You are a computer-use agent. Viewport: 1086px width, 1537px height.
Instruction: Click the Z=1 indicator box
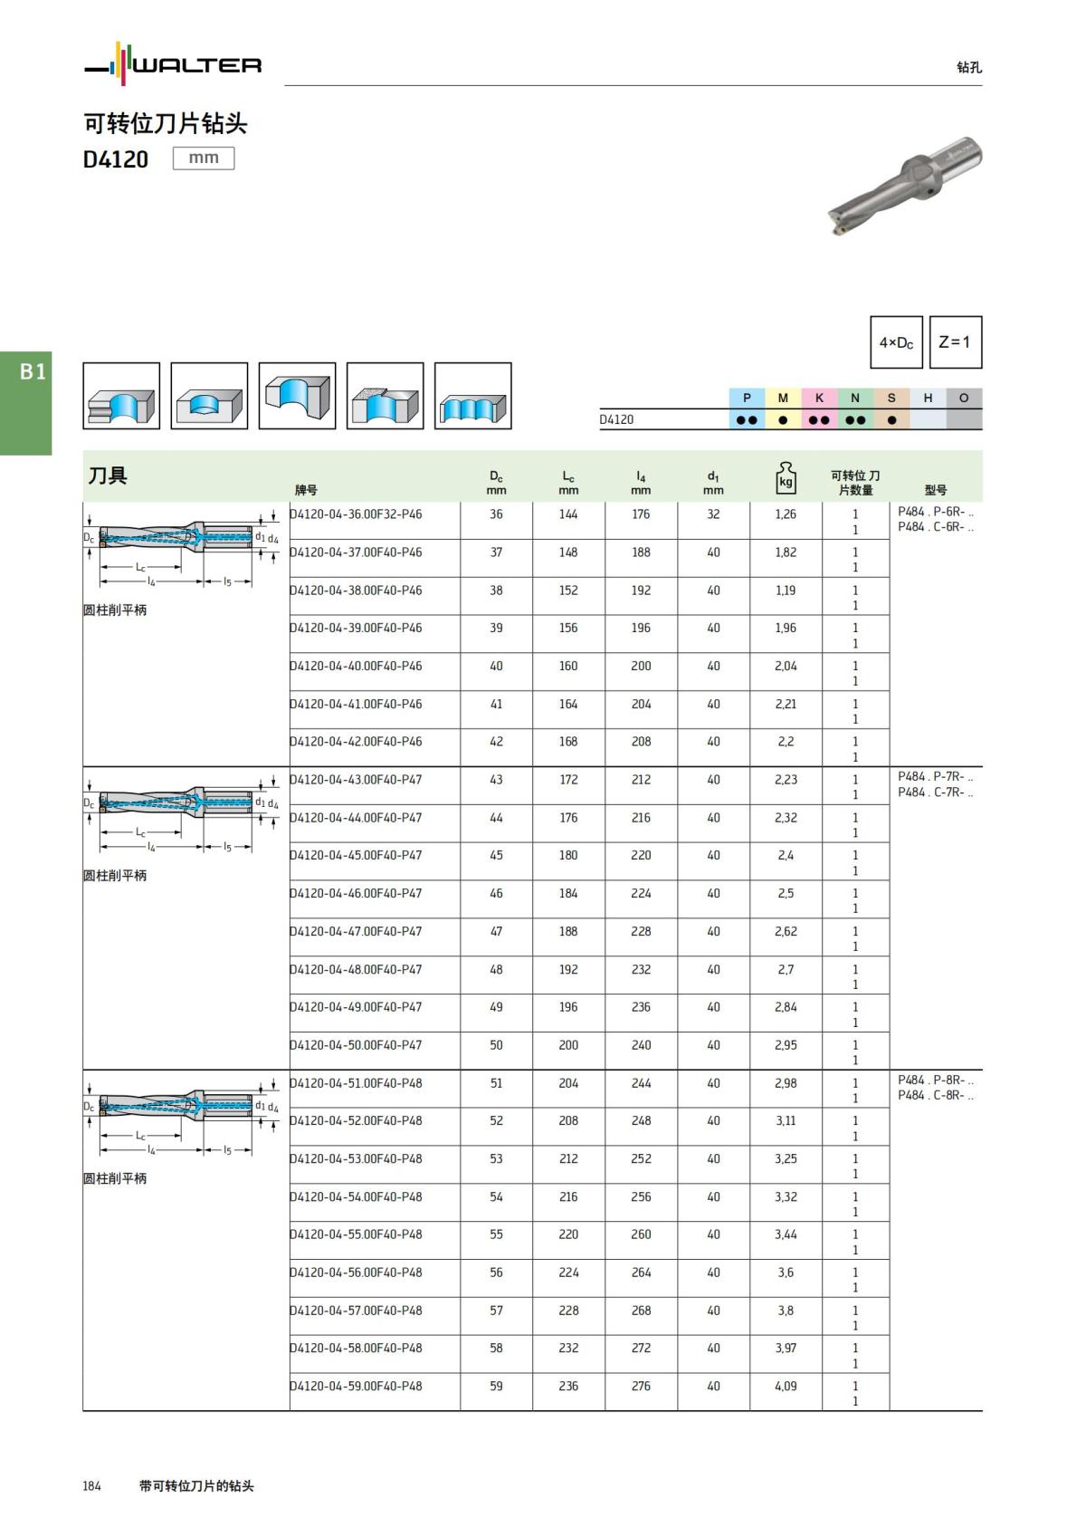955,342
